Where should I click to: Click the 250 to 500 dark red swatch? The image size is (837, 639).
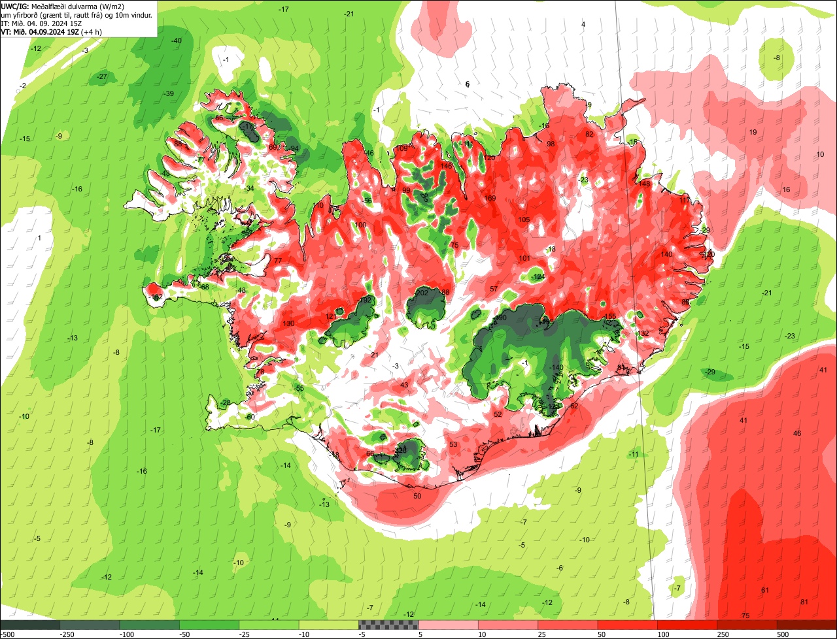tap(747, 625)
